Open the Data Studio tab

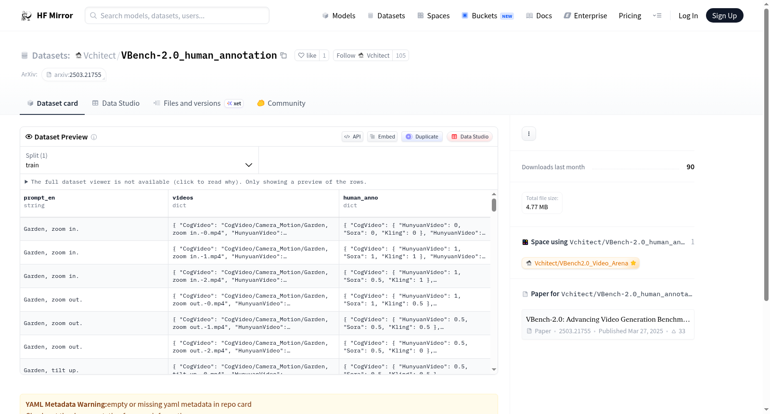pyautogui.click(x=116, y=103)
